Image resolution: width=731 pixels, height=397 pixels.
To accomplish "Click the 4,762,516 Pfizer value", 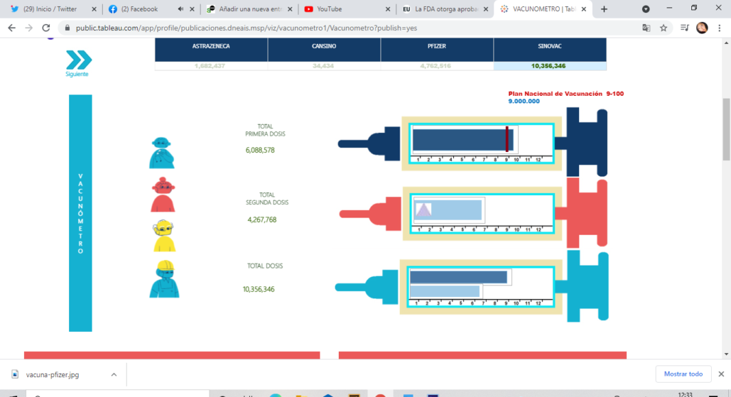I will point(435,66).
